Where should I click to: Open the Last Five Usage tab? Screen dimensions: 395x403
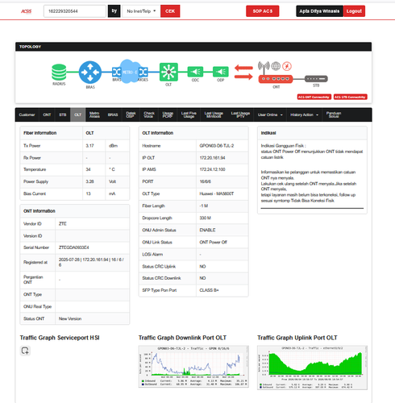coord(189,114)
